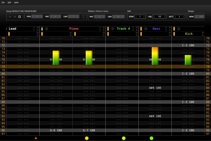The image size is (211, 141).
Task: Click the rewind to start button
Action: 15,17
